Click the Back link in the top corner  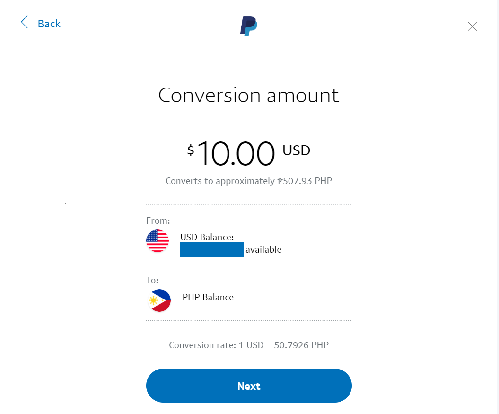(49, 23)
